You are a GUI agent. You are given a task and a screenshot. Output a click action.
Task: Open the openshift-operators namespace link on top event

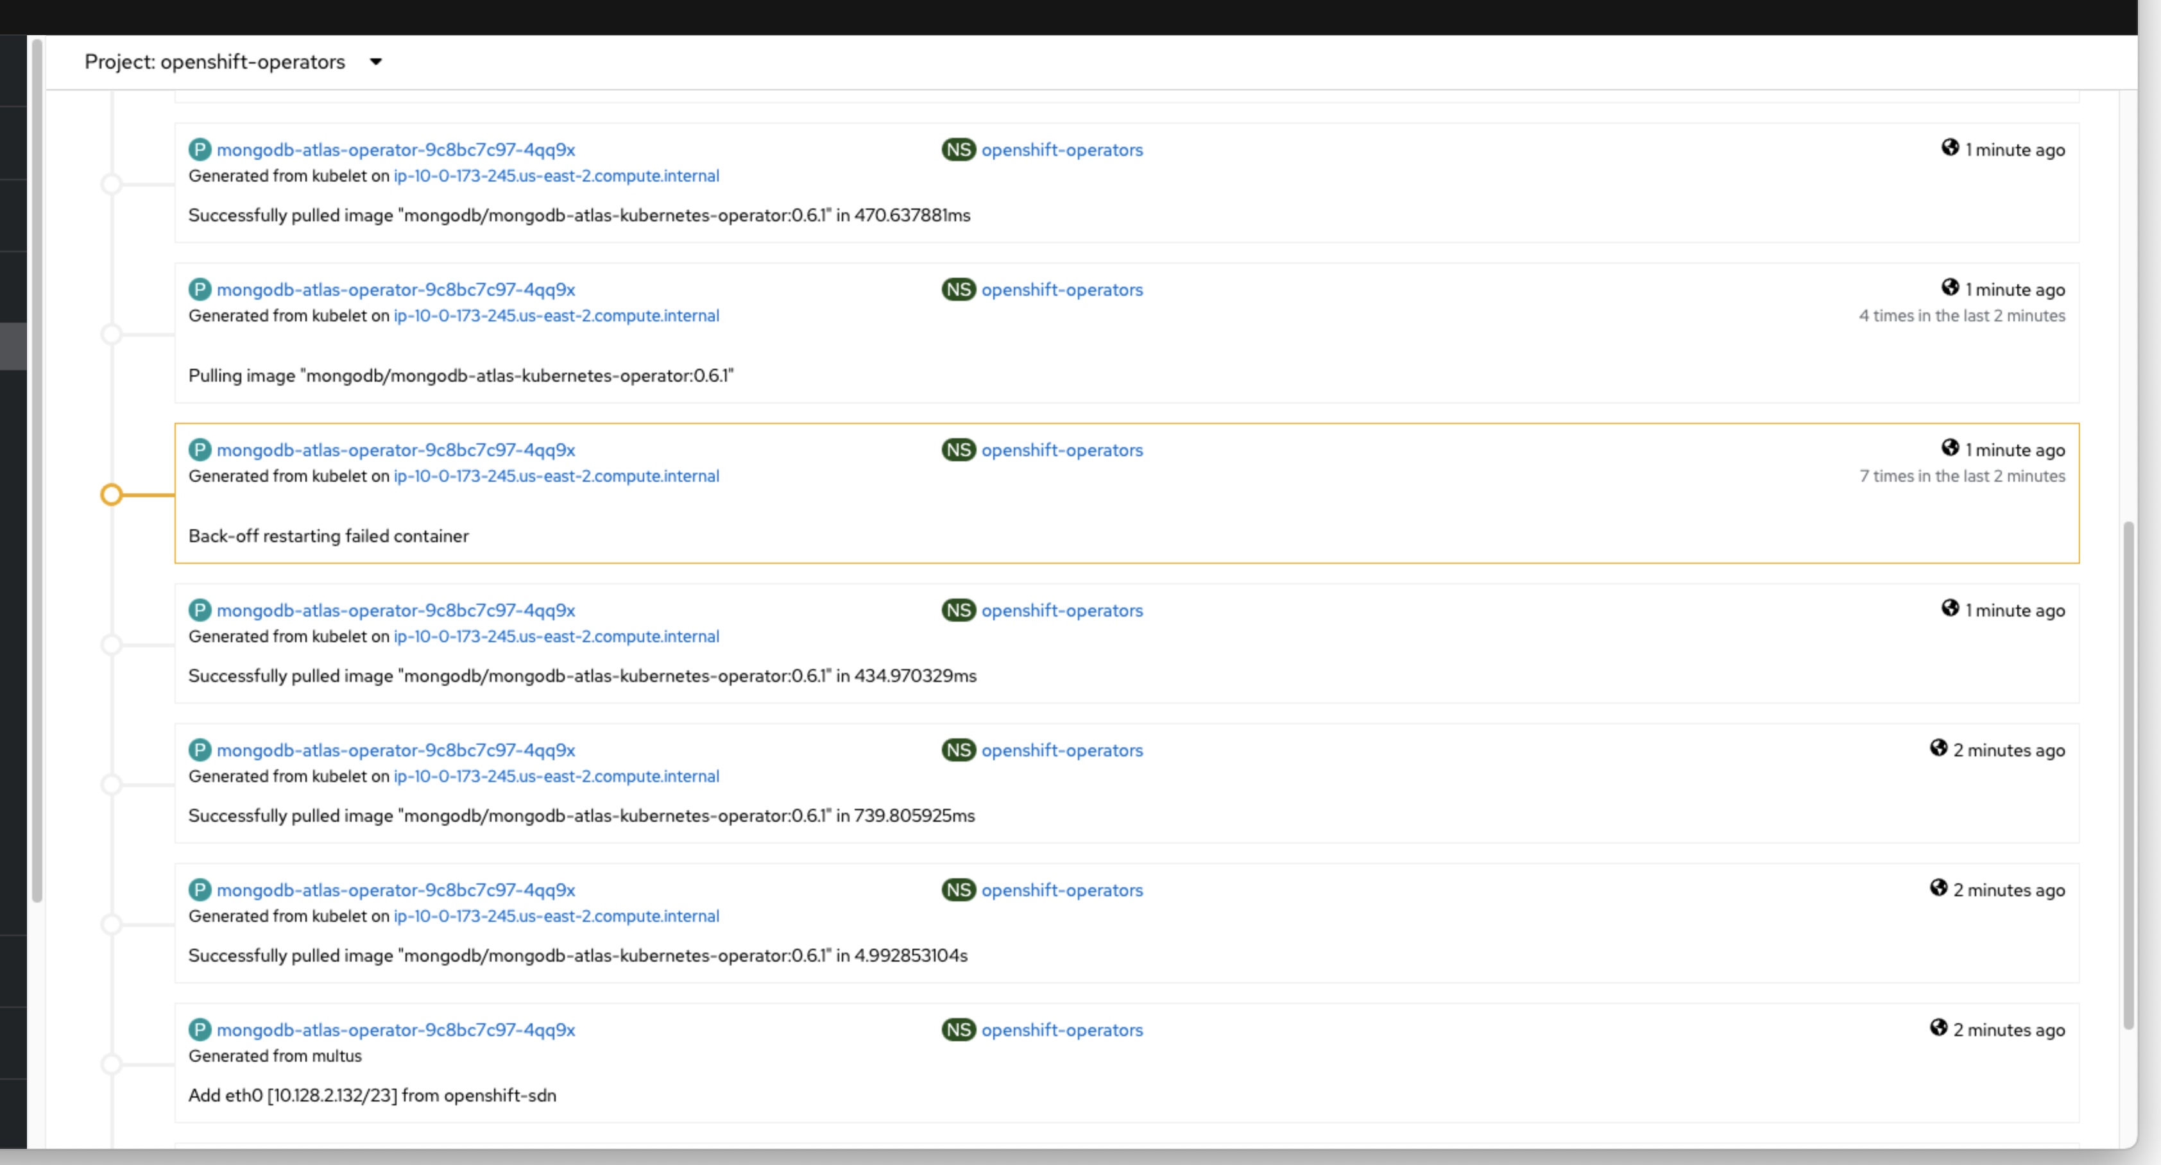1062,149
